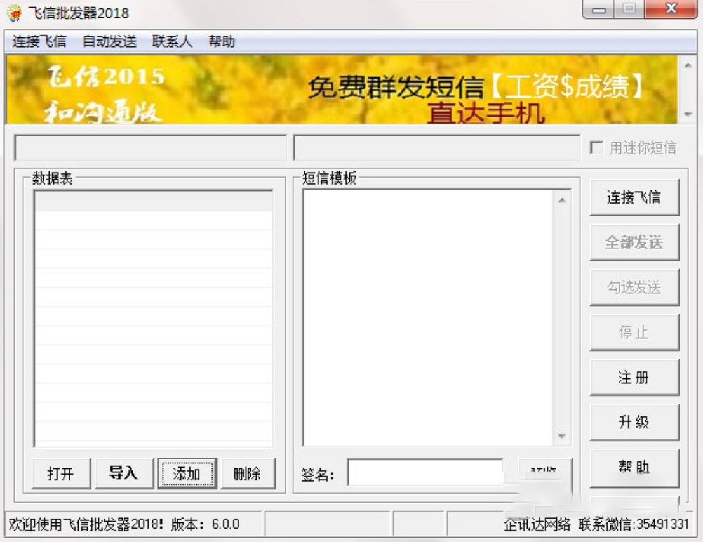Click the 升级 button
The image size is (703, 542).
(634, 422)
